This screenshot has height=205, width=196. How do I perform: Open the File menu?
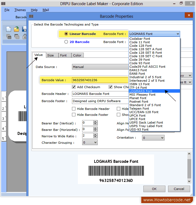(7, 10)
